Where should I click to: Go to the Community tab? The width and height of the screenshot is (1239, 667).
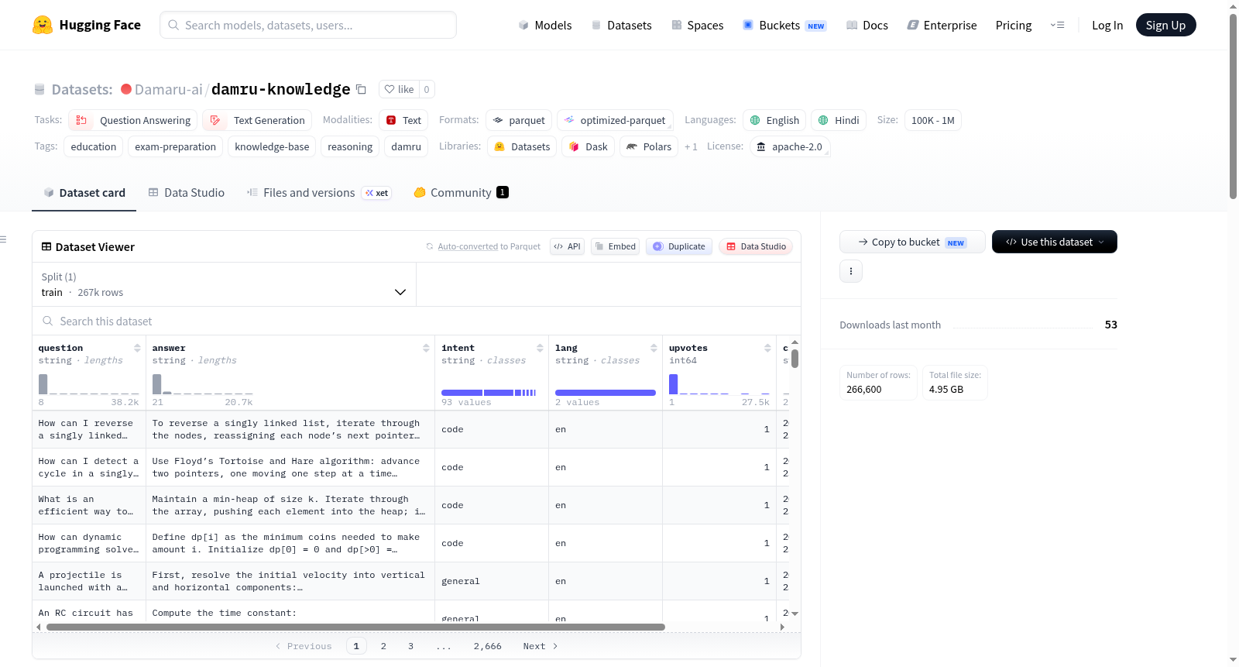tap(461, 192)
